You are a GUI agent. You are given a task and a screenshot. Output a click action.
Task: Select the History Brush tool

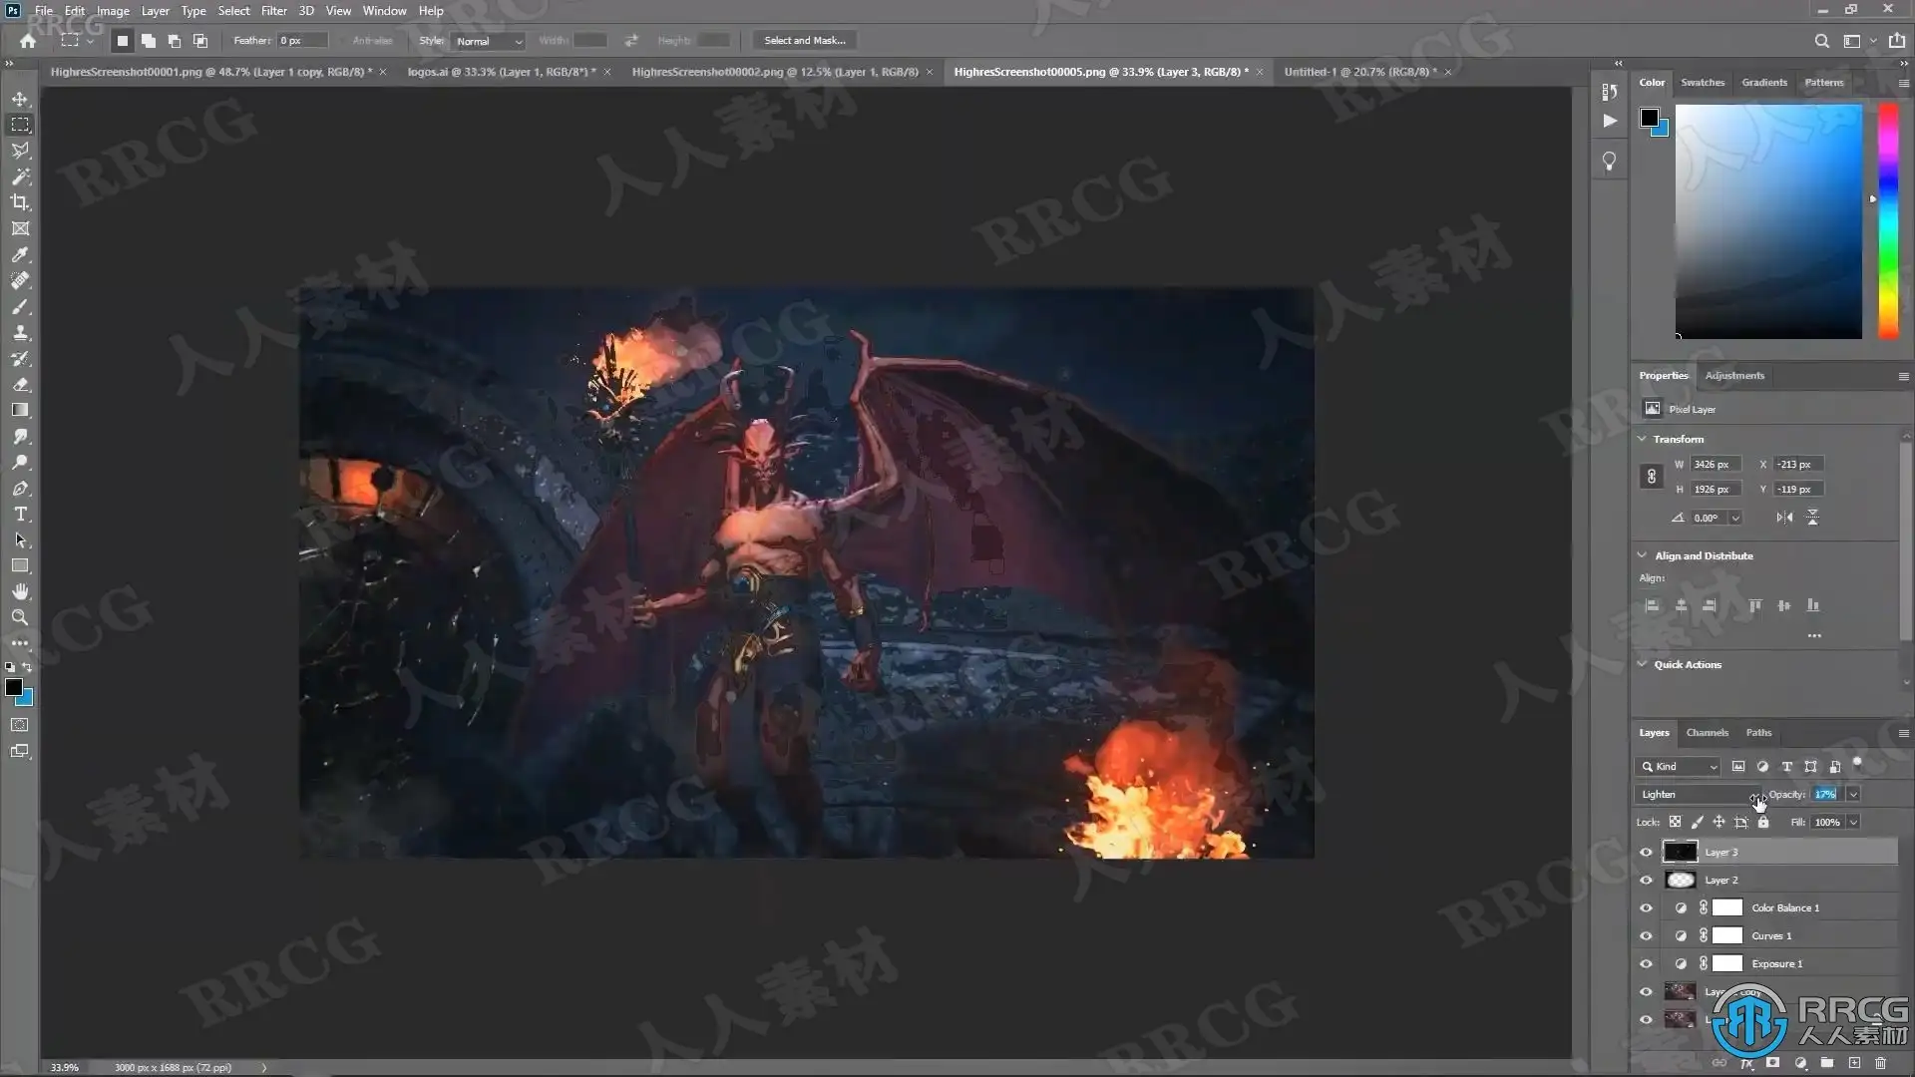tap(20, 358)
